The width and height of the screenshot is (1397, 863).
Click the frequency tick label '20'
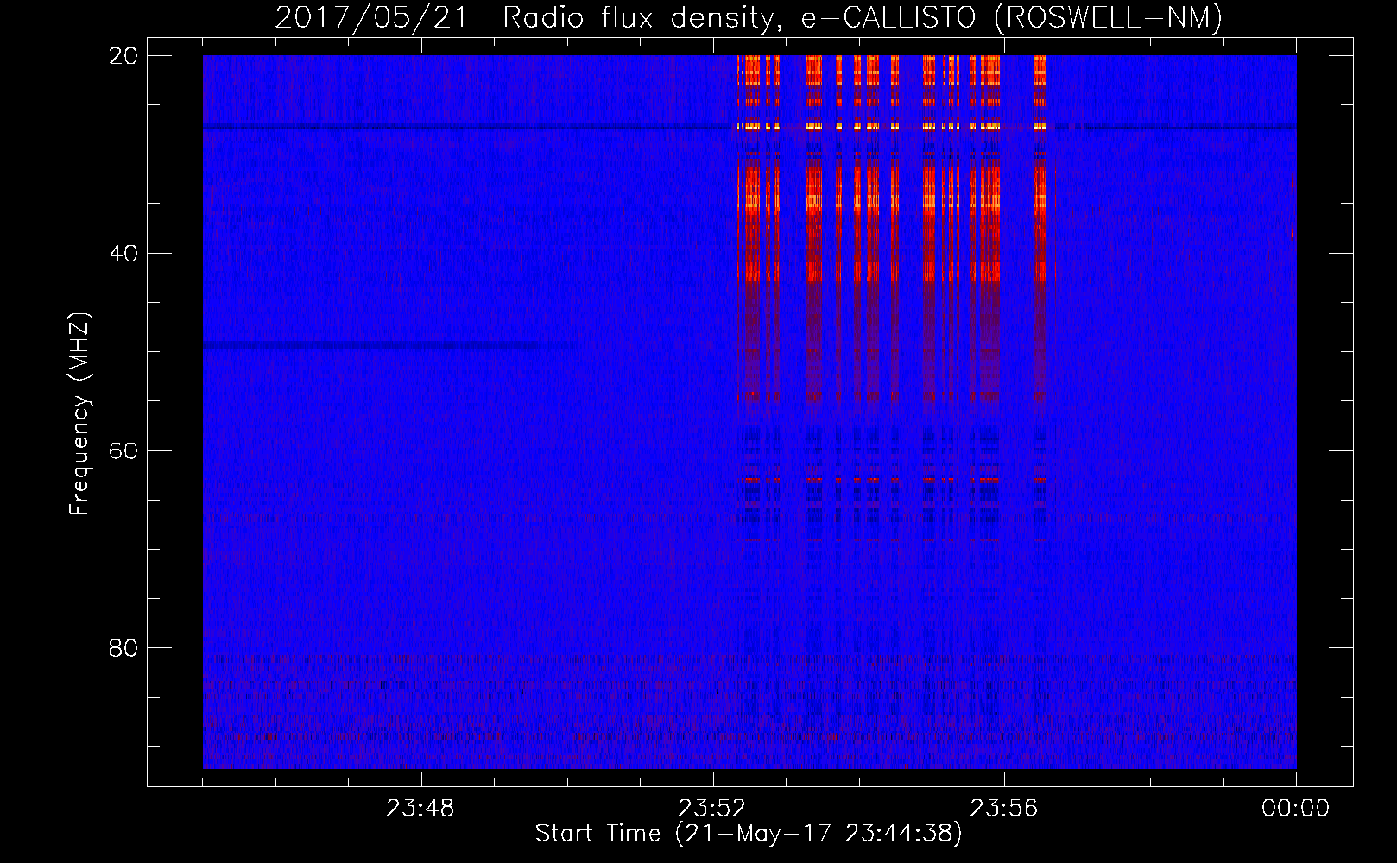point(123,56)
